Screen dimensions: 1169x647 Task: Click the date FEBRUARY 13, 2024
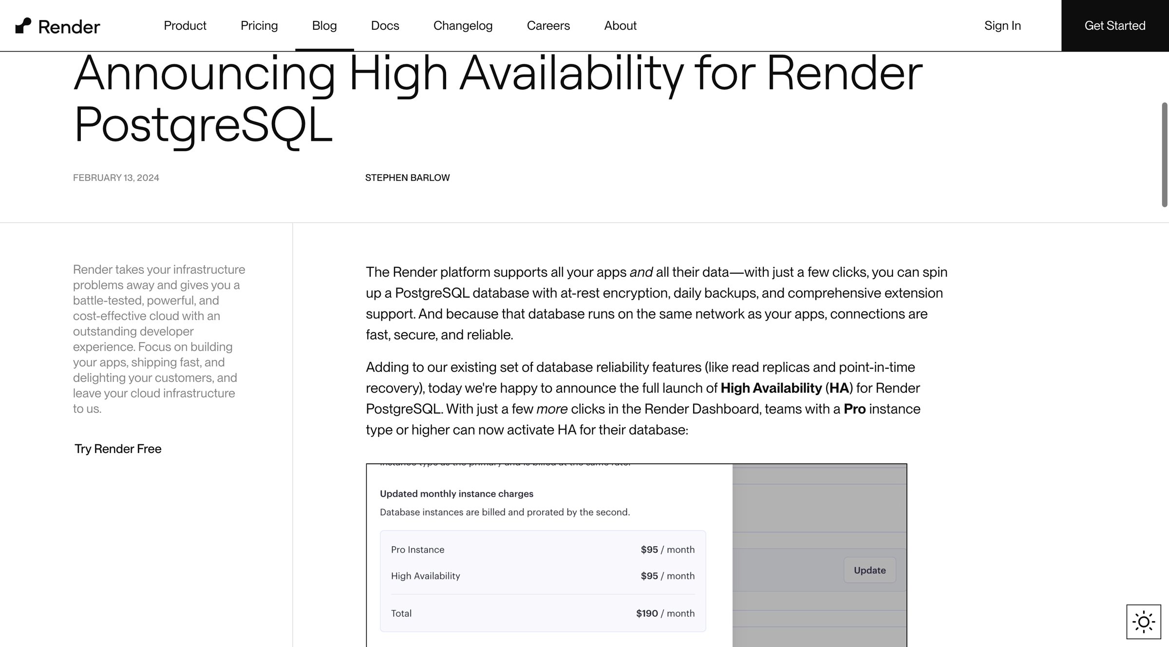pos(116,178)
